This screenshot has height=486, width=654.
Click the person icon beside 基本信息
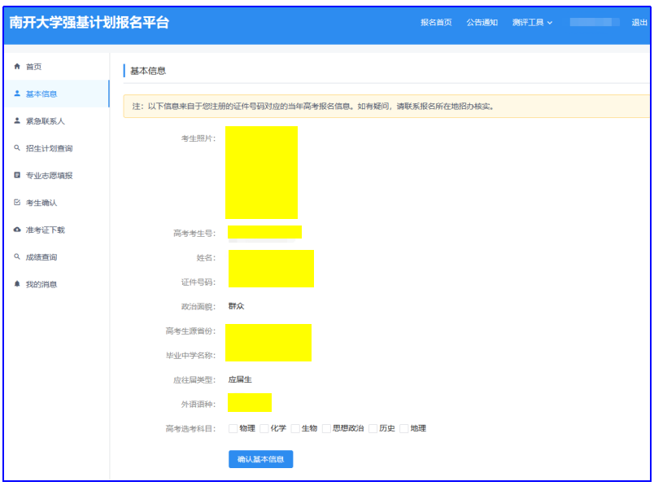(17, 94)
